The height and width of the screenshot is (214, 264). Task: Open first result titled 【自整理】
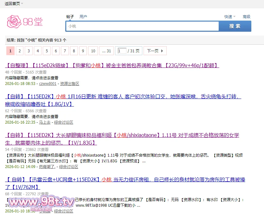[x=112, y=66]
